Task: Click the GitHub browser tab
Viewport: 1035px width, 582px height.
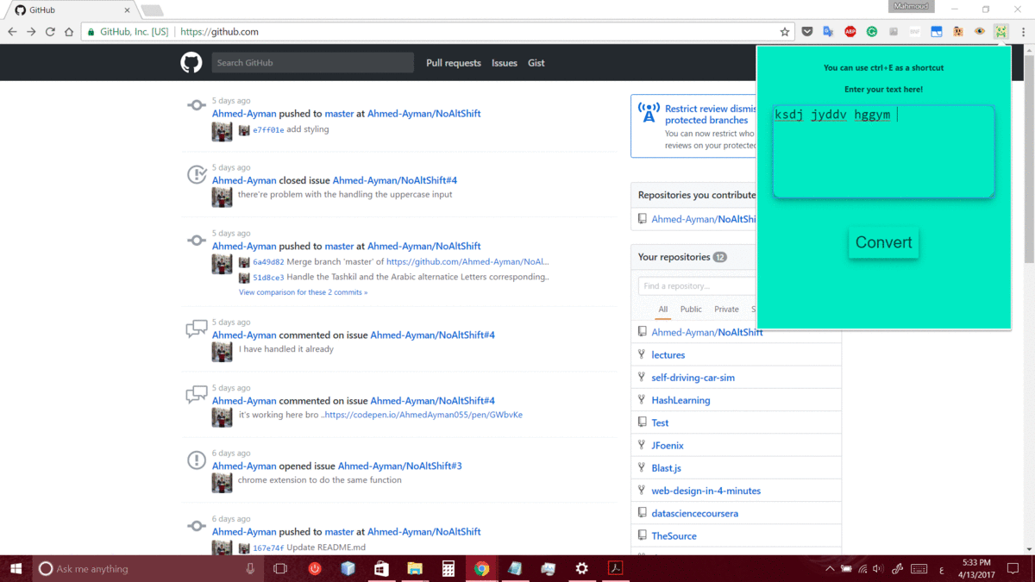Action: [x=72, y=9]
